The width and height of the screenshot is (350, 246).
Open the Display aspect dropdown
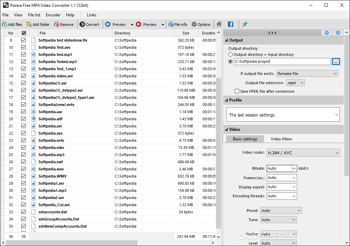point(282,187)
